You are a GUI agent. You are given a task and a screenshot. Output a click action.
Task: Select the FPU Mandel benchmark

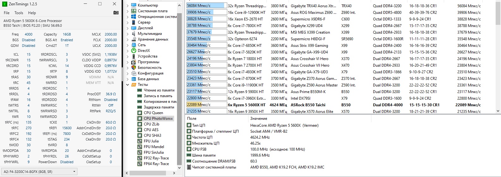point(154,147)
